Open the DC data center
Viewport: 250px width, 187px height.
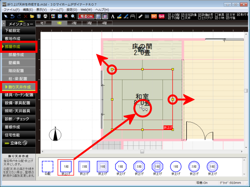(x=154, y=16)
